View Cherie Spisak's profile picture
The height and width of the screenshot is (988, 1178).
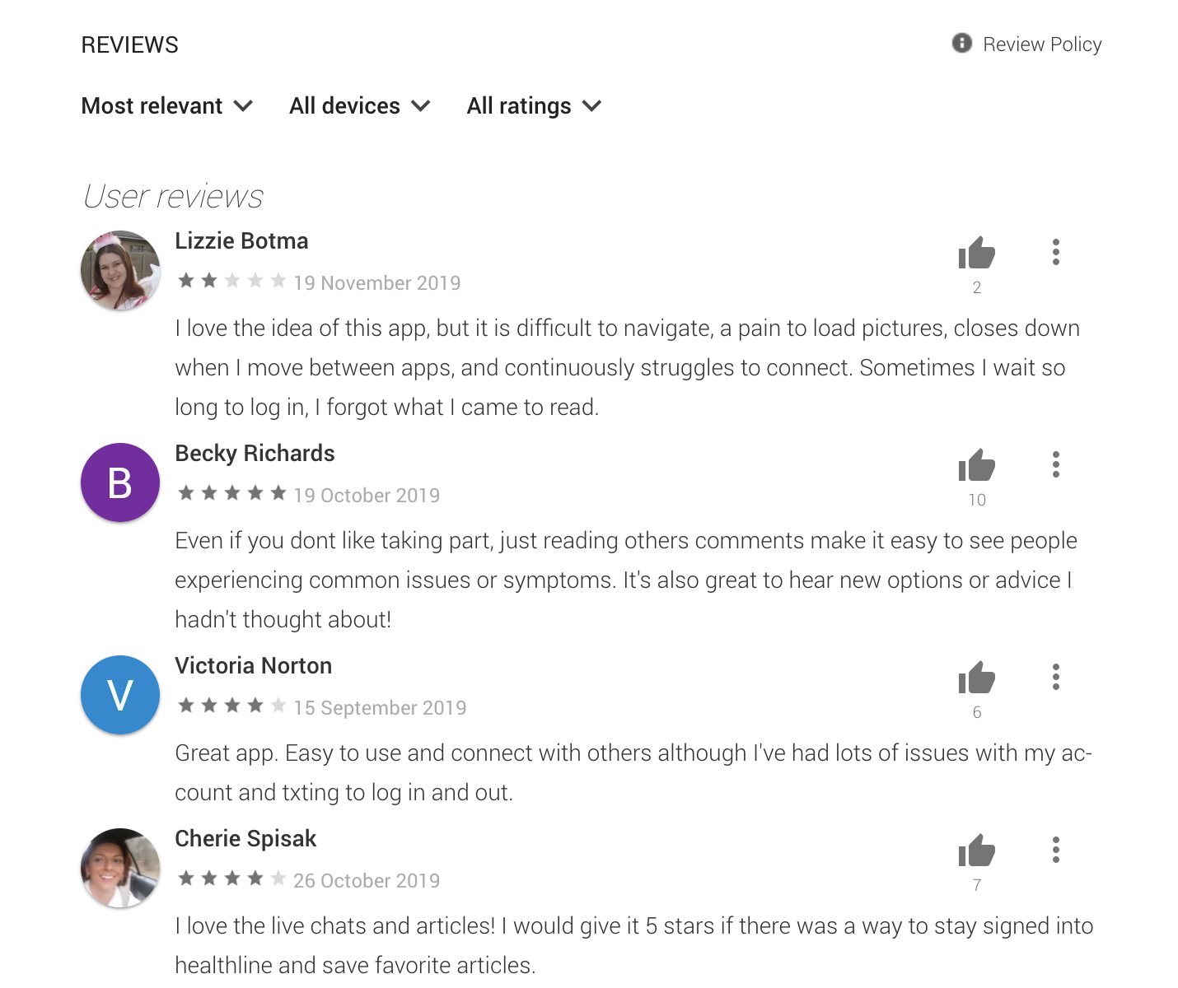[120, 868]
